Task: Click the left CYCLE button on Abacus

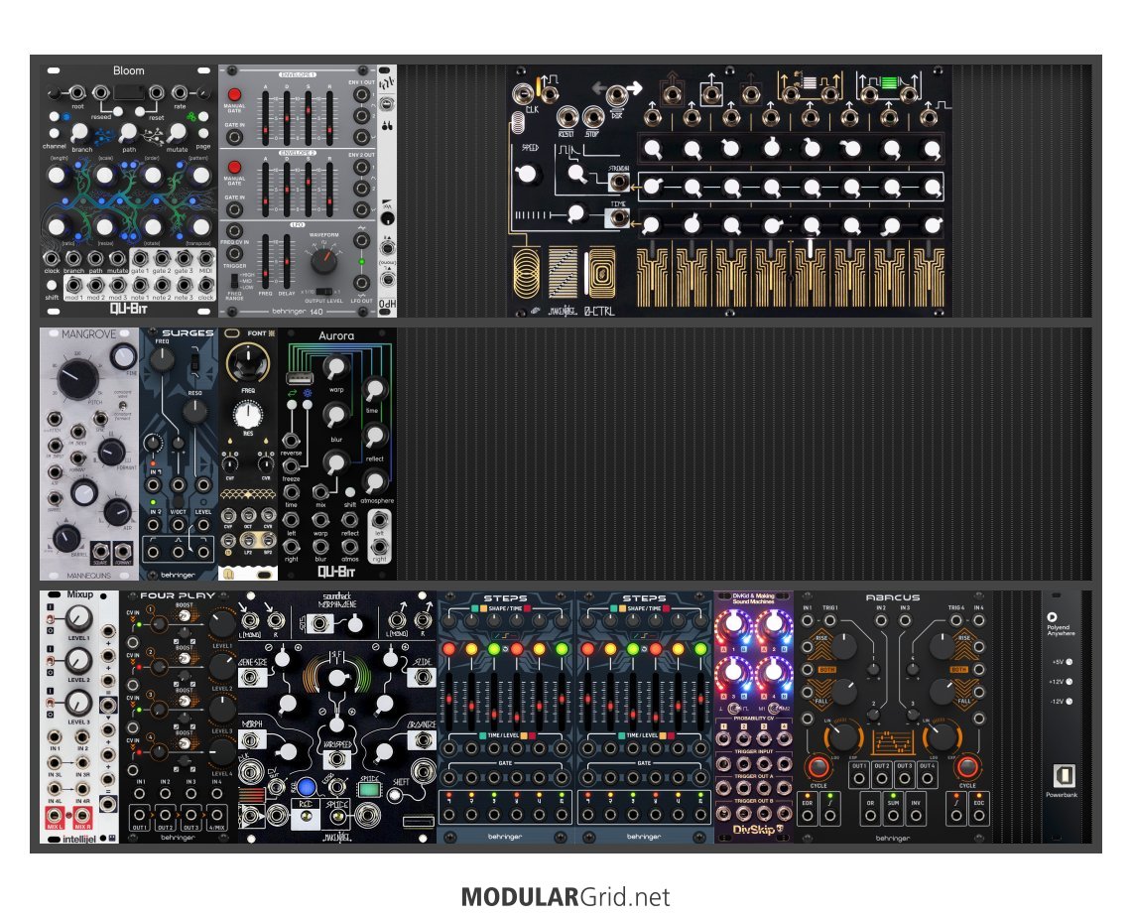Action: coord(818,765)
